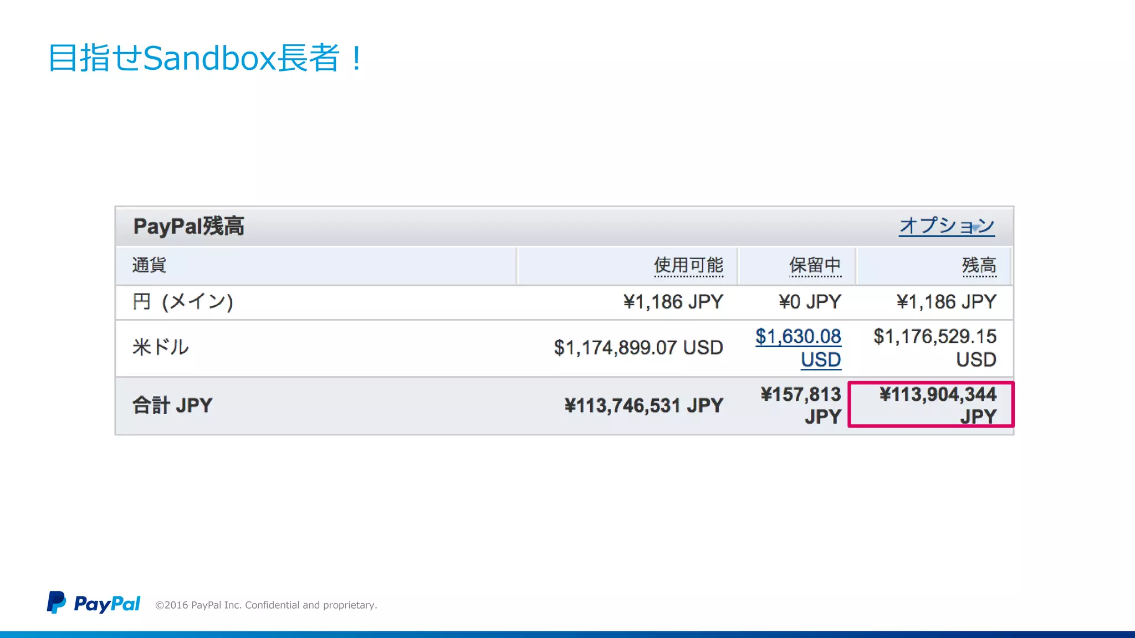1135x638 pixels.
Task: Select the PayPal残高 panel title
Action: 188,227
